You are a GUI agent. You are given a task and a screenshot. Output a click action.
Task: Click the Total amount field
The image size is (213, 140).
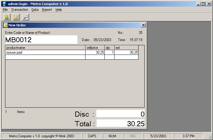click(x=120, y=123)
